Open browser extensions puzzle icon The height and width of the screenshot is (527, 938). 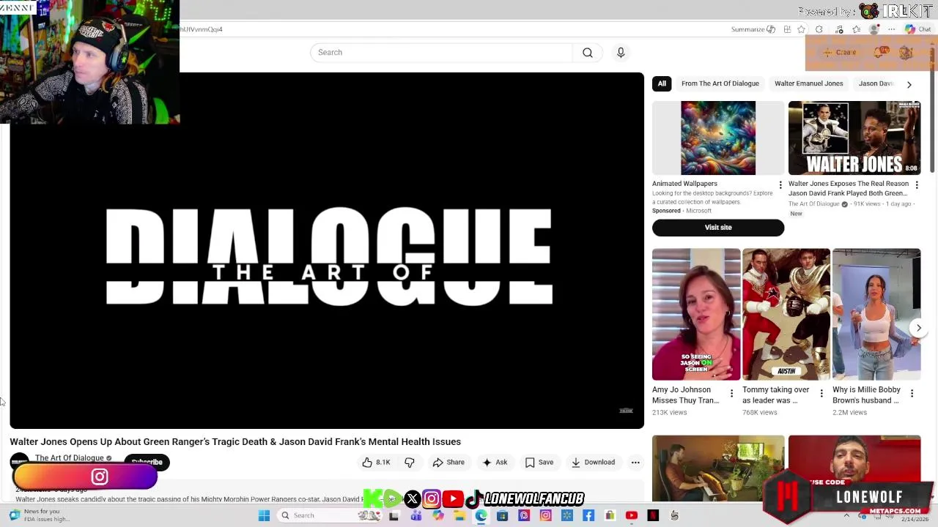pyautogui.click(x=819, y=29)
